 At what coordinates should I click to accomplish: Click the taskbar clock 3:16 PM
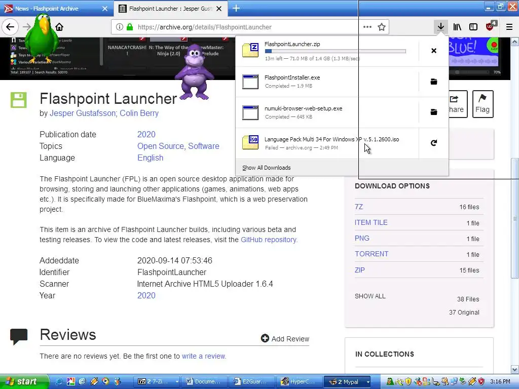point(500,381)
